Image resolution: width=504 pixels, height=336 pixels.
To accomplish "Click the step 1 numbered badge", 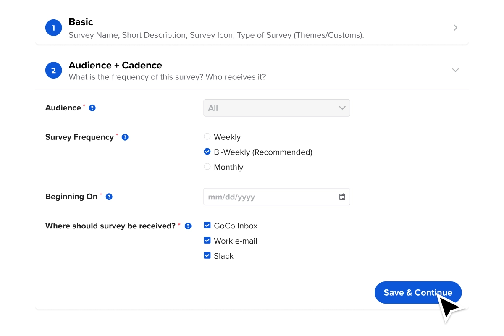I will [53, 27].
